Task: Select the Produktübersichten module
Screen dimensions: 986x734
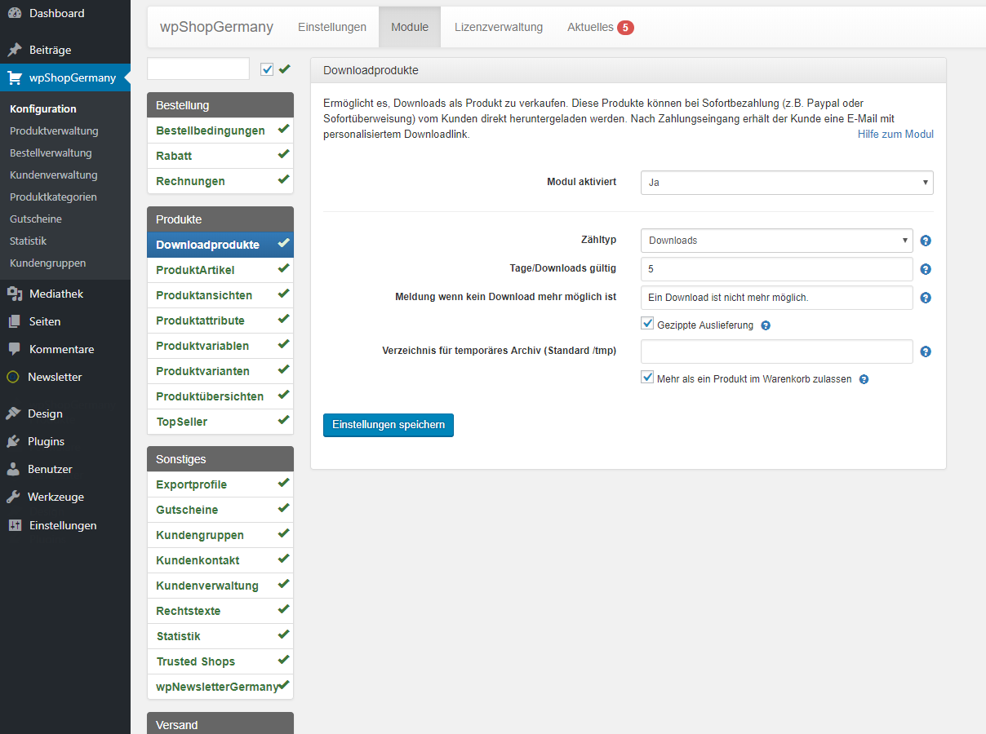Action: click(x=220, y=396)
